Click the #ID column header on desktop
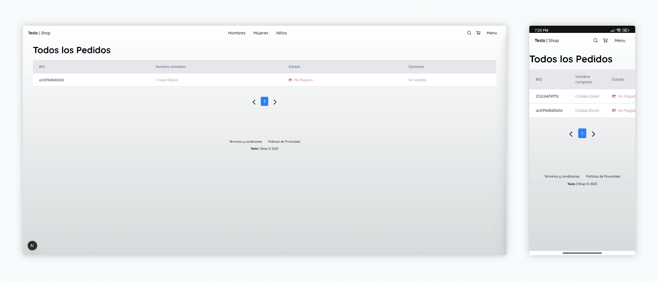This screenshot has width=658, height=281. pyautogui.click(x=42, y=66)
